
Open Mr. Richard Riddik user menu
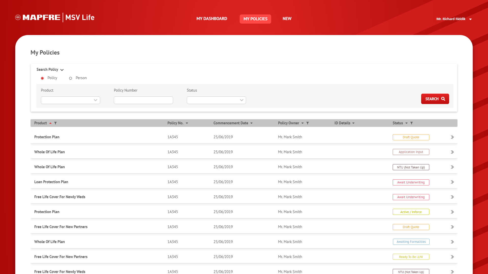coord(454,19)
